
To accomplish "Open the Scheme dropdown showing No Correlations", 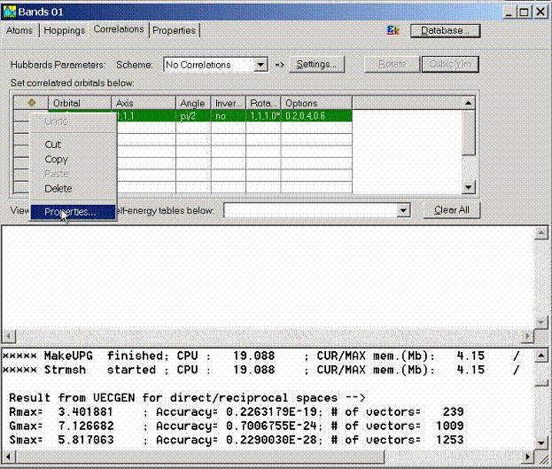I will 260,65.
